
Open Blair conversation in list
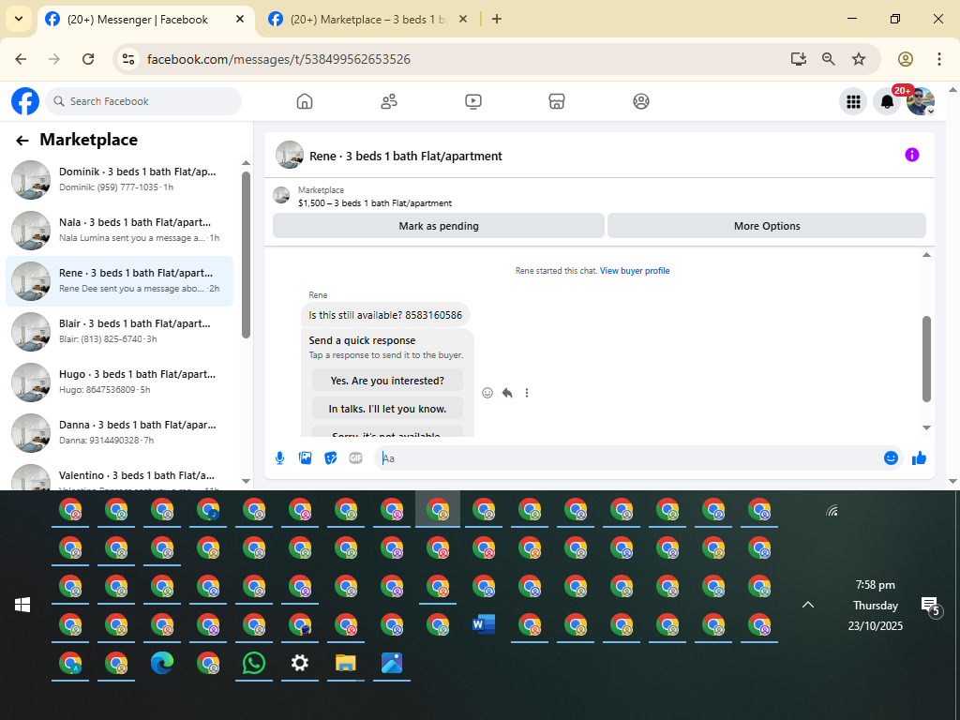pyautogui.click(x=119, y=331)
